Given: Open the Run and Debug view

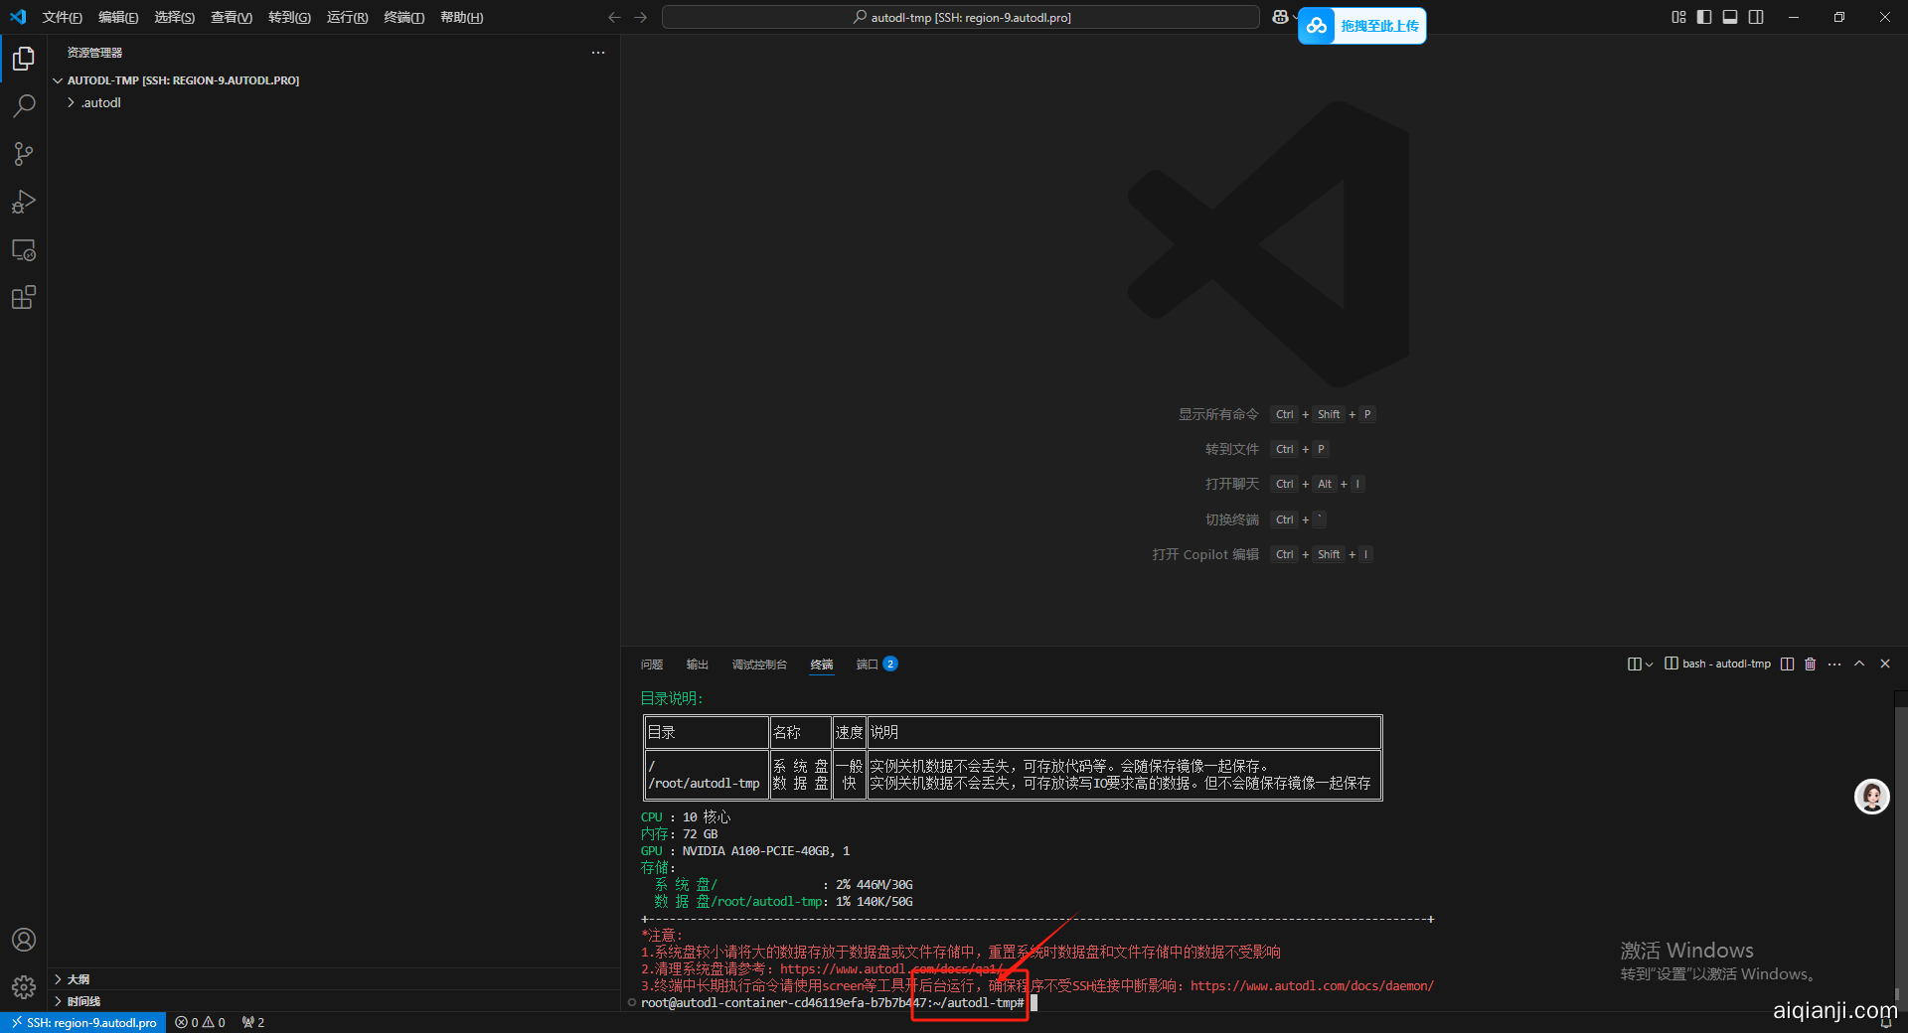Looking at the screenshot, I should (24, 202).
